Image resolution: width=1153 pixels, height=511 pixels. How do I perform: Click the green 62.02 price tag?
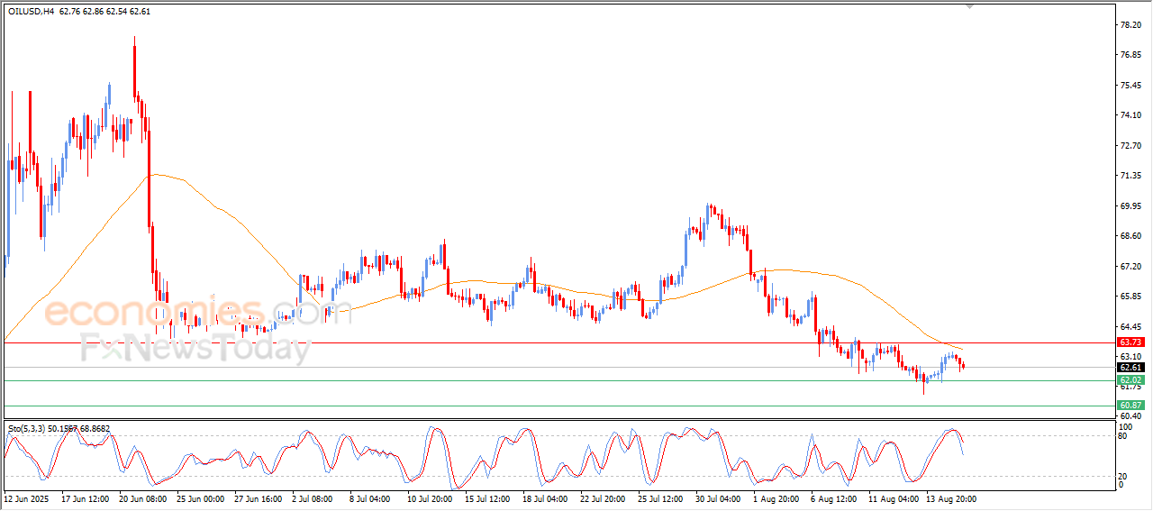[1130, 380]
